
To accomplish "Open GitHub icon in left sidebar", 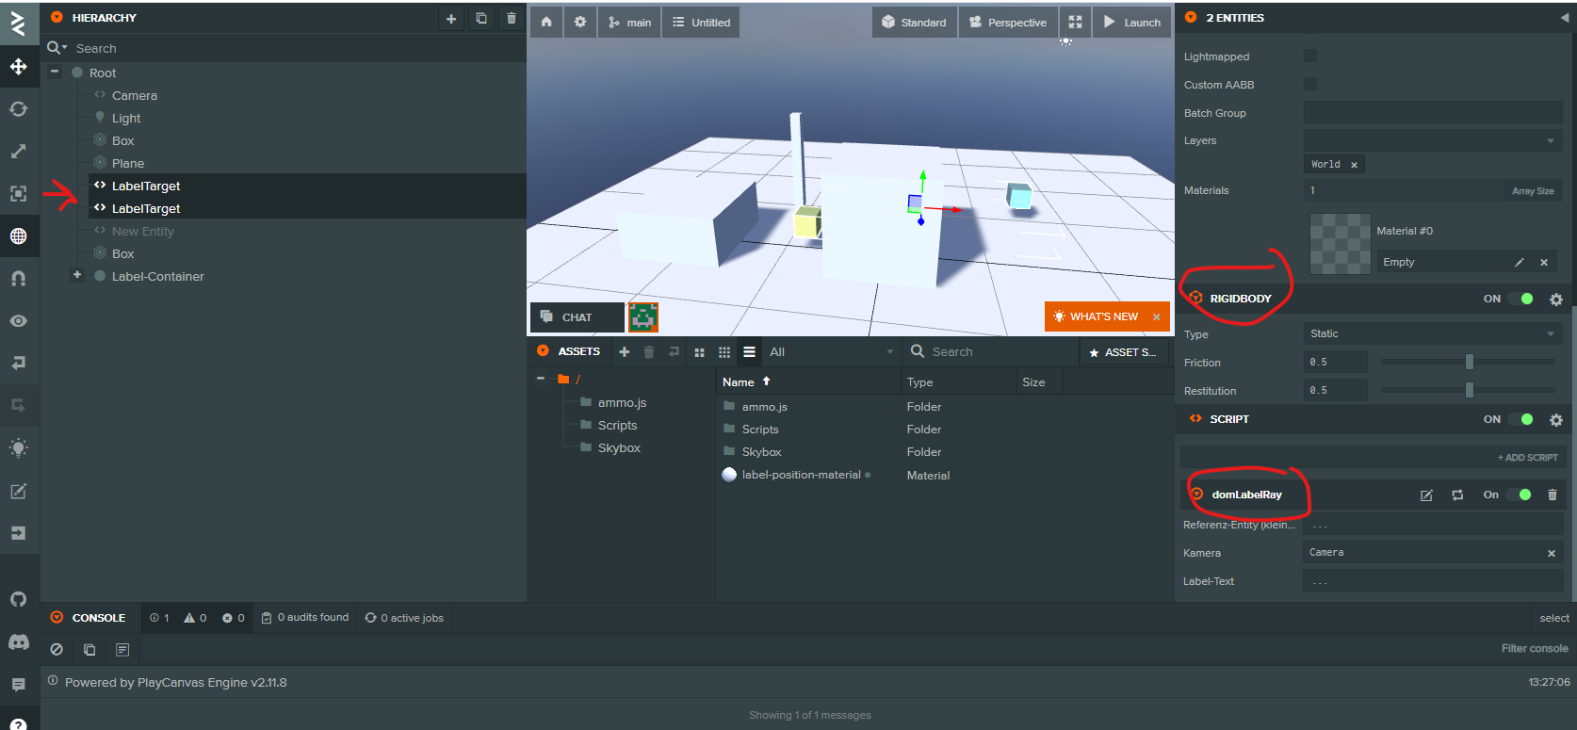I will point(18,599).
